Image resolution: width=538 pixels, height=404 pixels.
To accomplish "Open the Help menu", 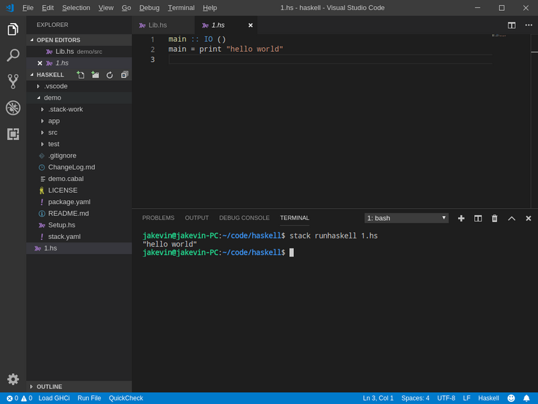I will pos(210,7).
